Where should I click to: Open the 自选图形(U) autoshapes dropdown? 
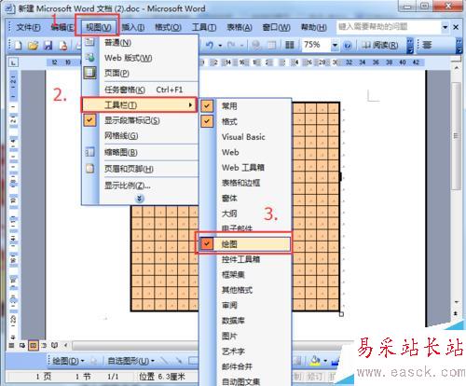point(130,361)
